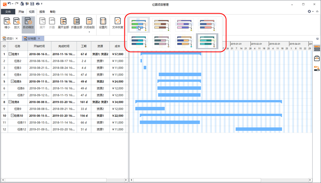The width and height of the screenshot is (321, 183).
Task: Switch to the 开始 ribbon tab
Action: click(21, 12)
